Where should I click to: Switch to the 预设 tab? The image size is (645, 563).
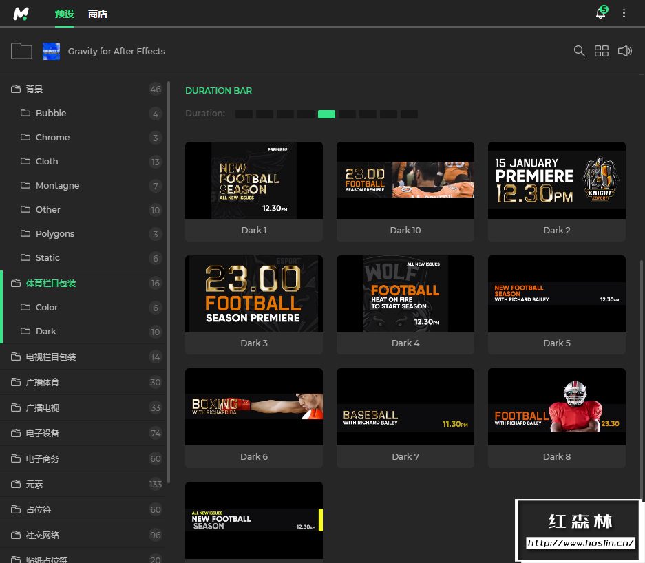coord(65,14)
